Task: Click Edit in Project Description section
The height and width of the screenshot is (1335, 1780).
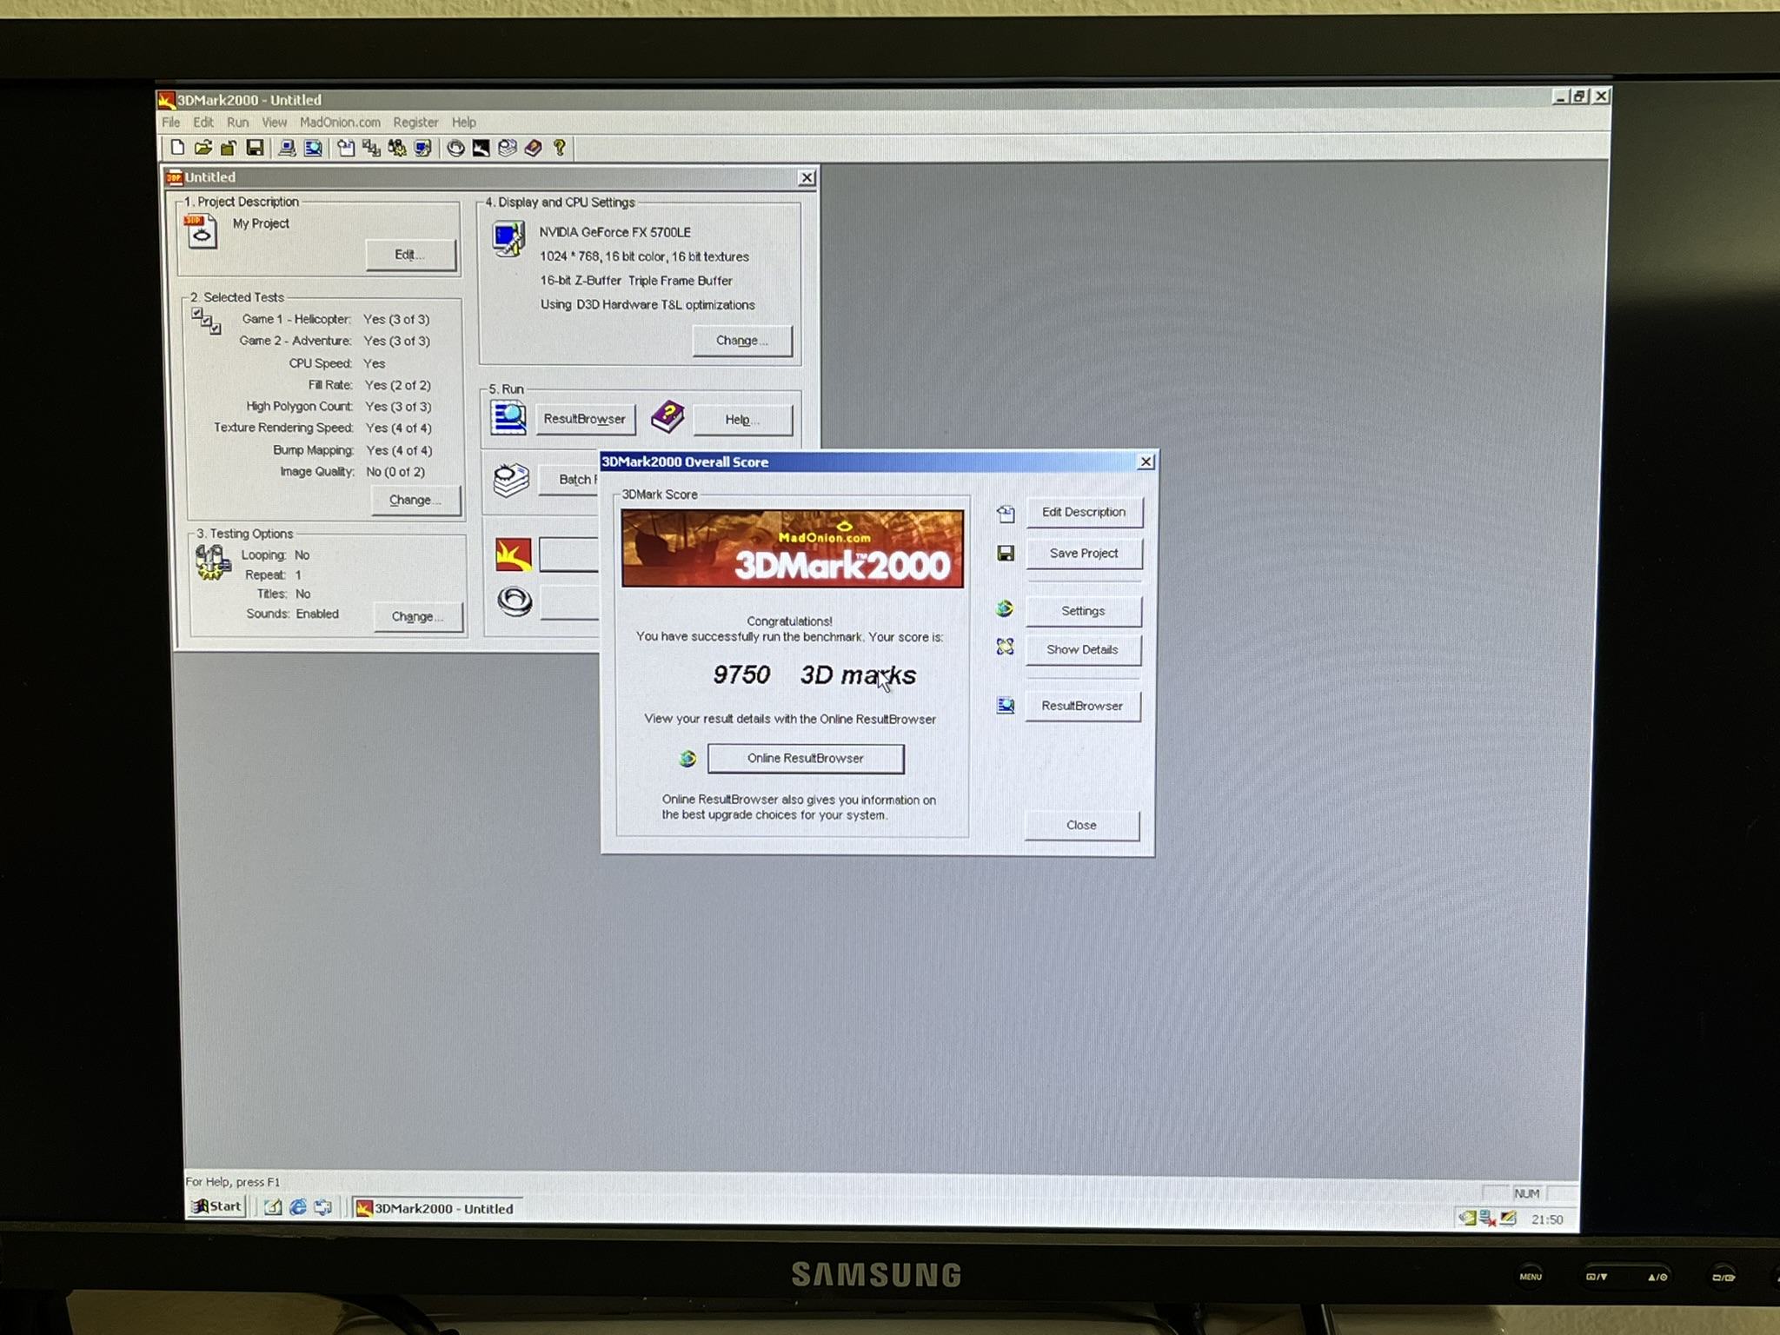Action: pos(409,255)
